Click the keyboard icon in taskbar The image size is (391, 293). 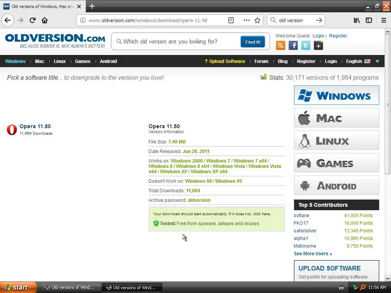click(341, 288)
